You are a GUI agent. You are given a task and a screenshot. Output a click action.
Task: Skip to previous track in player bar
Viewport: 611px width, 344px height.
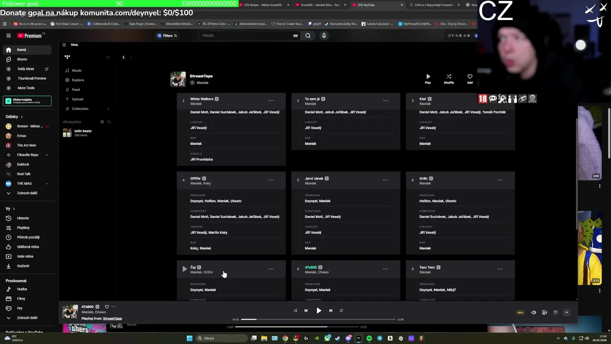point(306,311)
